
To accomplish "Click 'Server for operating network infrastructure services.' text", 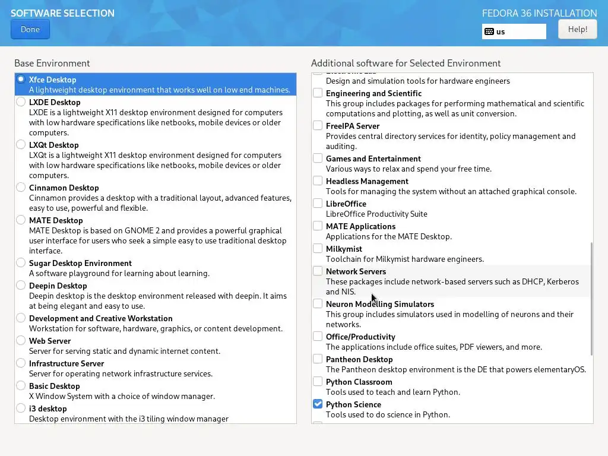I will coord(121,374).
